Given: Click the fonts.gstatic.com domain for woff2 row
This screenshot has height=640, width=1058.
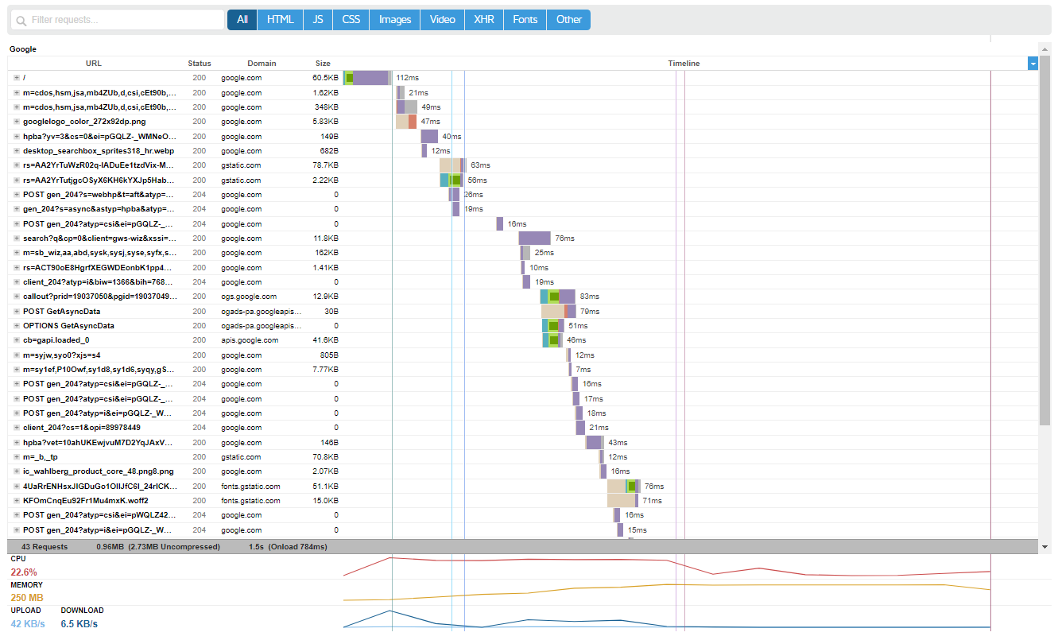Looking at the screenshot, I should [x=250, y=501].
